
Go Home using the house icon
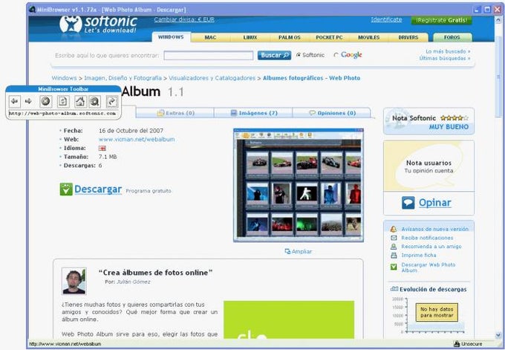[x=80, y=102]
